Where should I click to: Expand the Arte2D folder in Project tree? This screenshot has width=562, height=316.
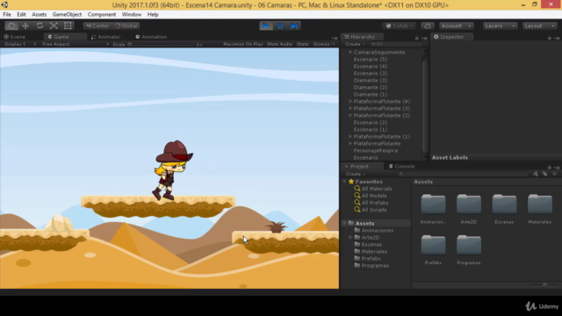[350, 237]
